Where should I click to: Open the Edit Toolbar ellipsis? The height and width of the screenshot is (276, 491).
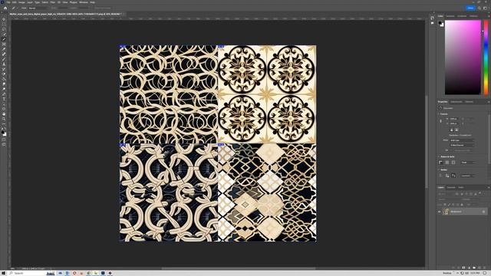coord(4,124)
